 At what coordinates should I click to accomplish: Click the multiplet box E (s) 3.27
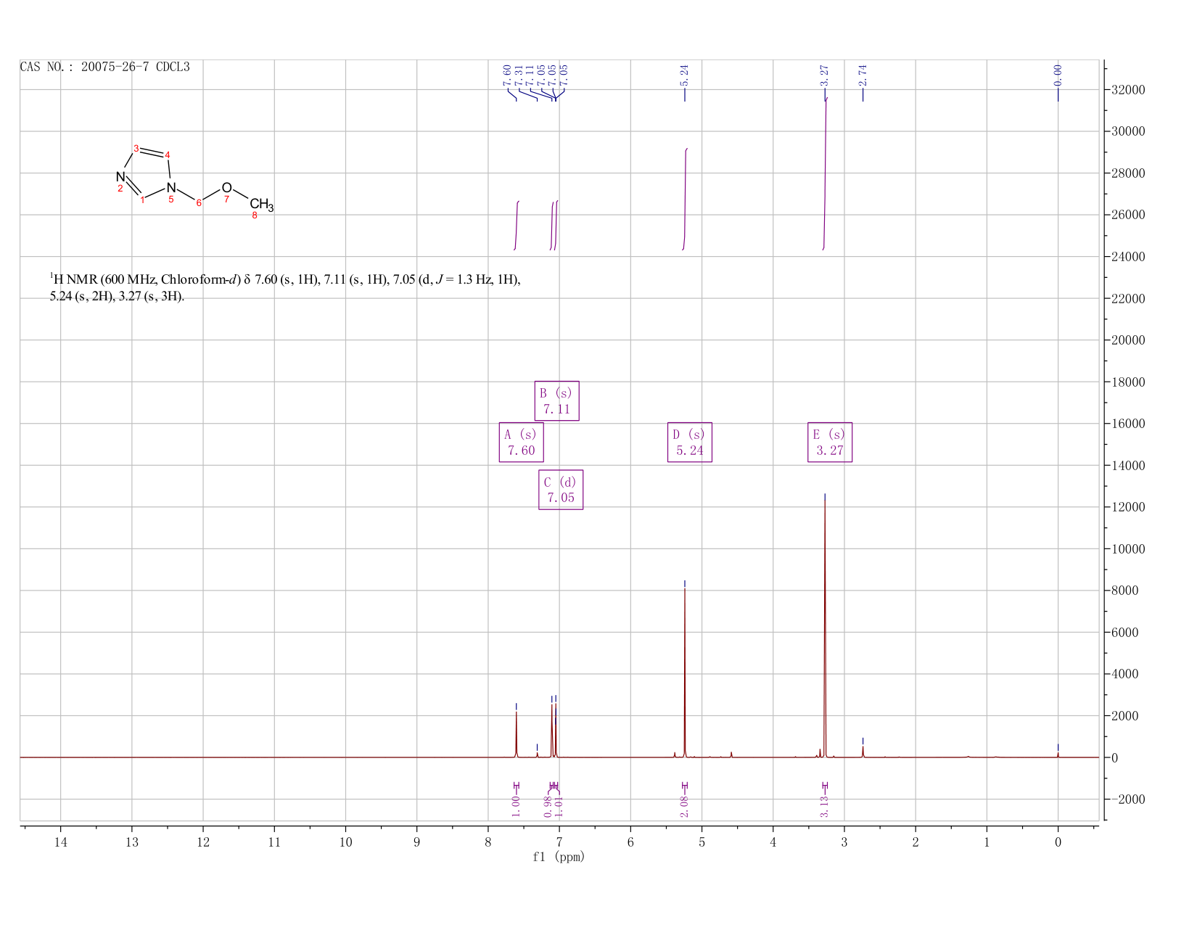(830, 442)
